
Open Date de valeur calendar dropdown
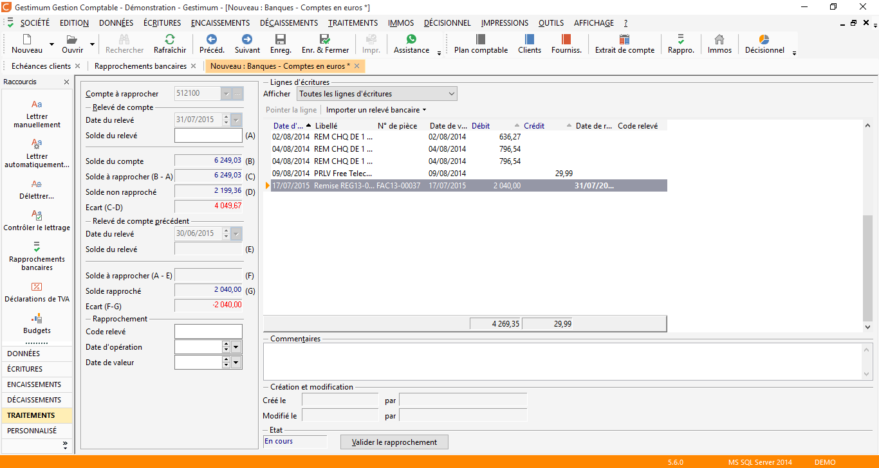[237, 363]
